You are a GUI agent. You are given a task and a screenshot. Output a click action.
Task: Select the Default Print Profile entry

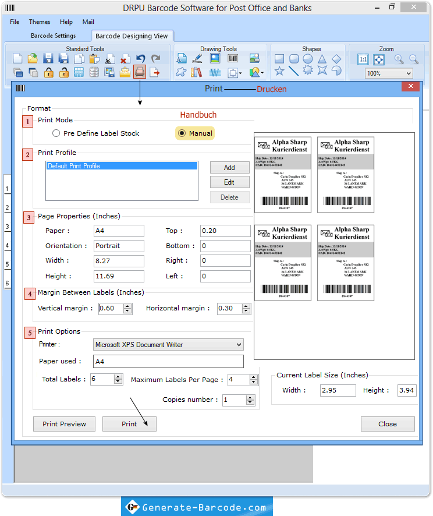[122, 166]
